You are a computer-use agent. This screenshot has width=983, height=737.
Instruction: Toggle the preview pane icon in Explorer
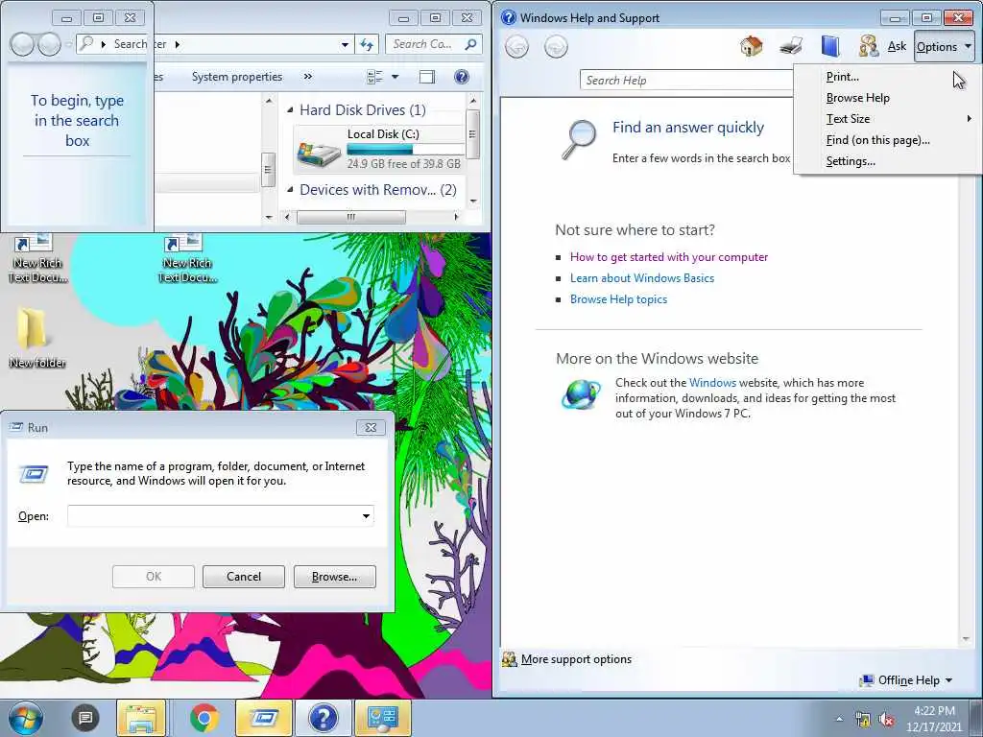point(427,77)
